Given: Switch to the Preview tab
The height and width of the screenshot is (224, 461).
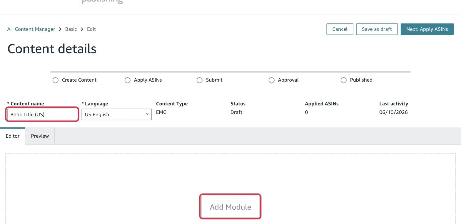Looking at the screenshot, I should coord(40,136).
